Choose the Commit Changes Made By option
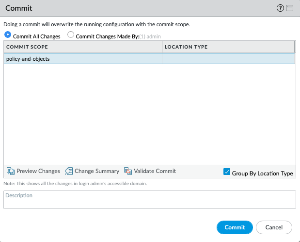300x242 pixels. pos(71,35)
